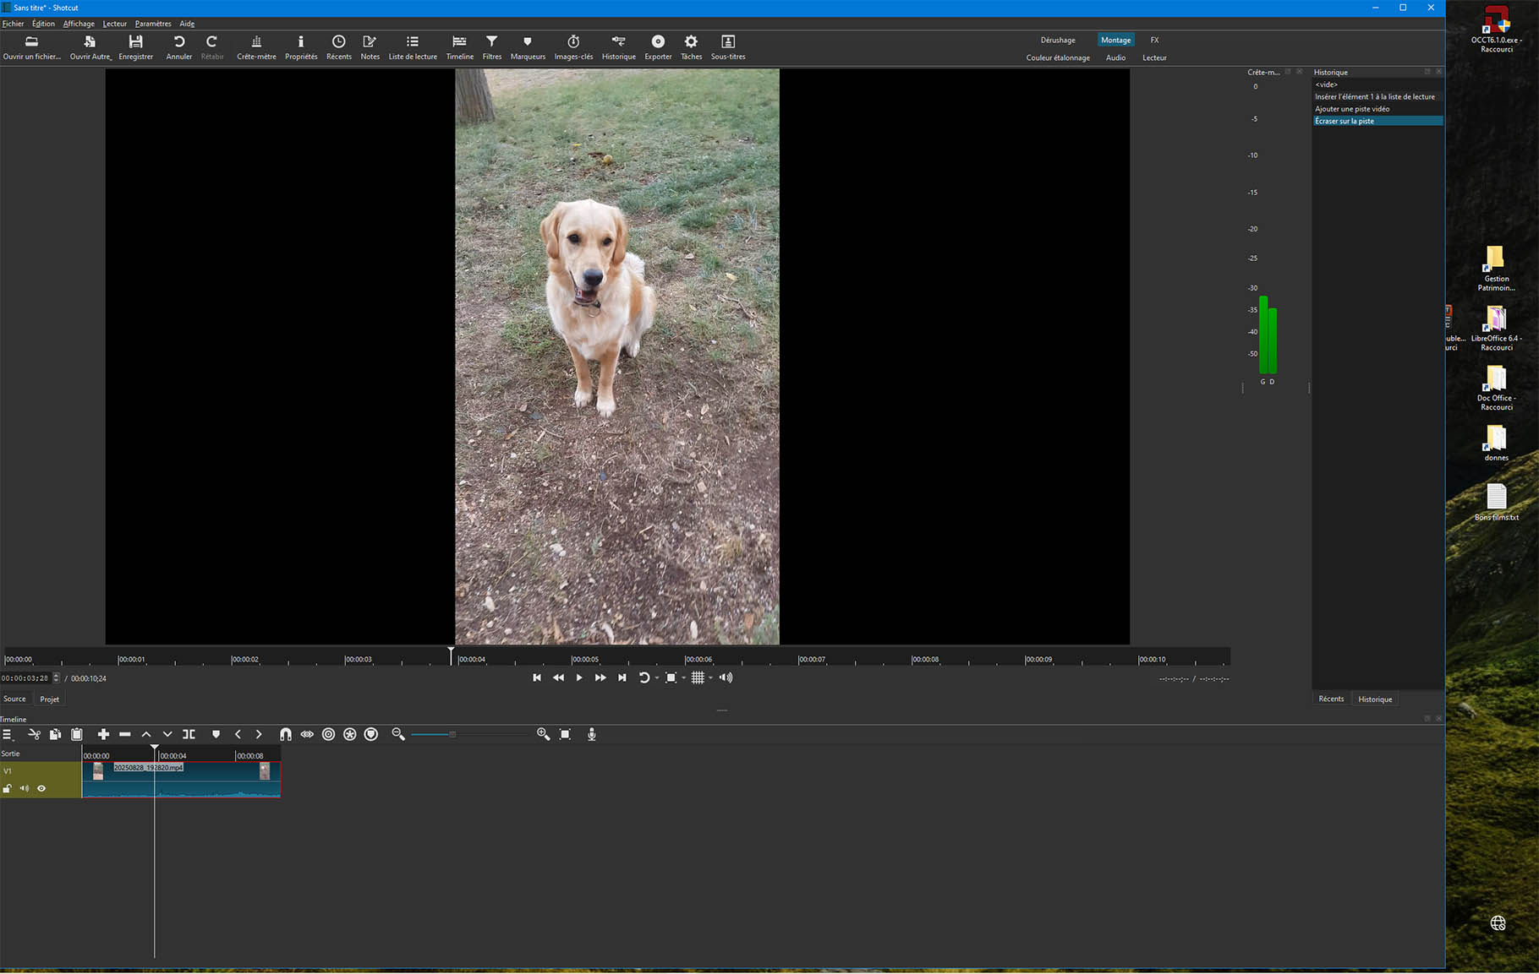Viewport: 1539px width, 974px height.
Task: Open a file with Ouvrir un fichier
Action: pos(31,47)
